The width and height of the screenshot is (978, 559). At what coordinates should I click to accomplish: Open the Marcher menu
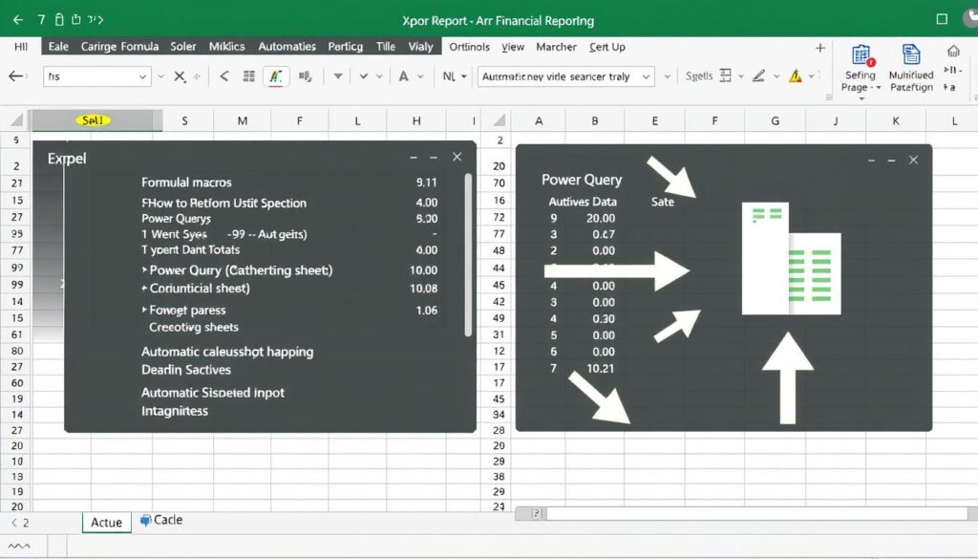pyautogui.click(x=556, y=45)
